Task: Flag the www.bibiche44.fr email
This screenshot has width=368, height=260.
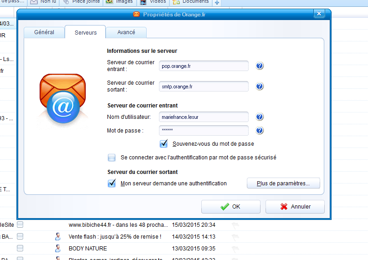Action: click(x=235, y=225)
